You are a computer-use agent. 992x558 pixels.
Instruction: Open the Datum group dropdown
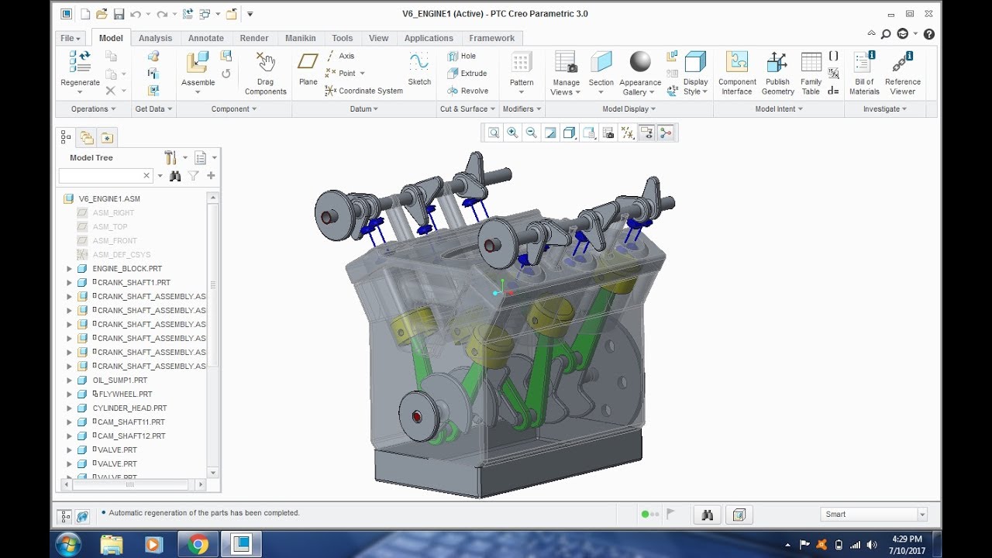pos(364,109)
